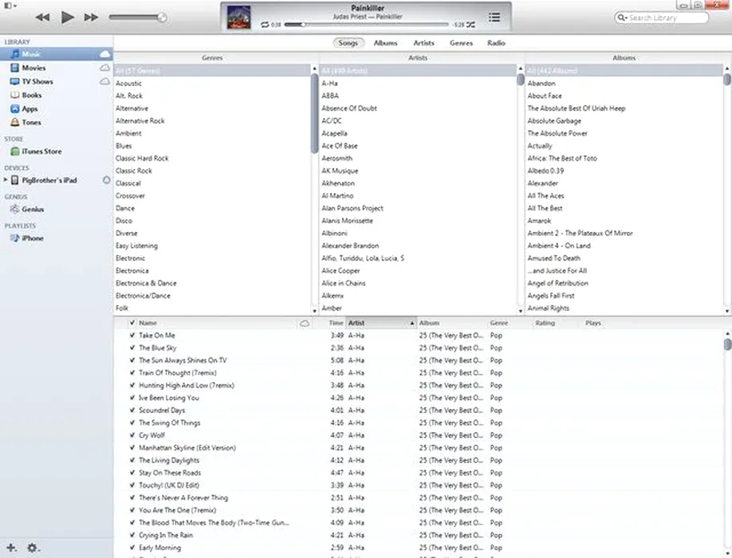Skip to the next track
Image resolution: width=732 pixels, height=558 pixels.
click(x=91, y=17)
